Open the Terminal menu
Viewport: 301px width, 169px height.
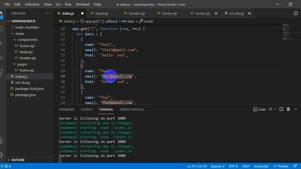pyautogui.click(x=82, y=4)
